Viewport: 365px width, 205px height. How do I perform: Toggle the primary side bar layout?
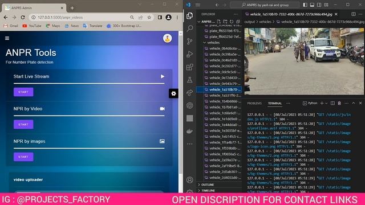(x=305, y=5)
